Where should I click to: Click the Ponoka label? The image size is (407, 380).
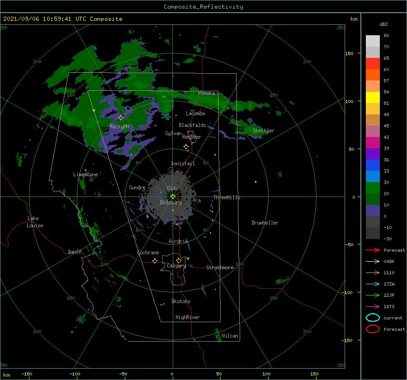pos(206,93)
